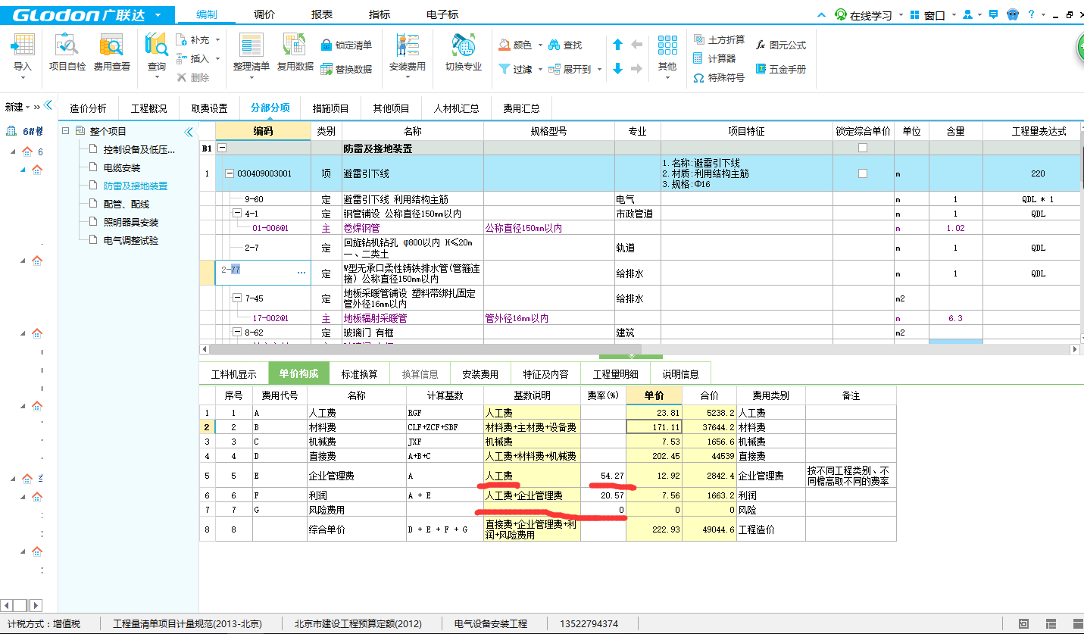Click the 171.11 unit price cell for 材料费
The image size is (1084, 634).
tap(654, 427)
